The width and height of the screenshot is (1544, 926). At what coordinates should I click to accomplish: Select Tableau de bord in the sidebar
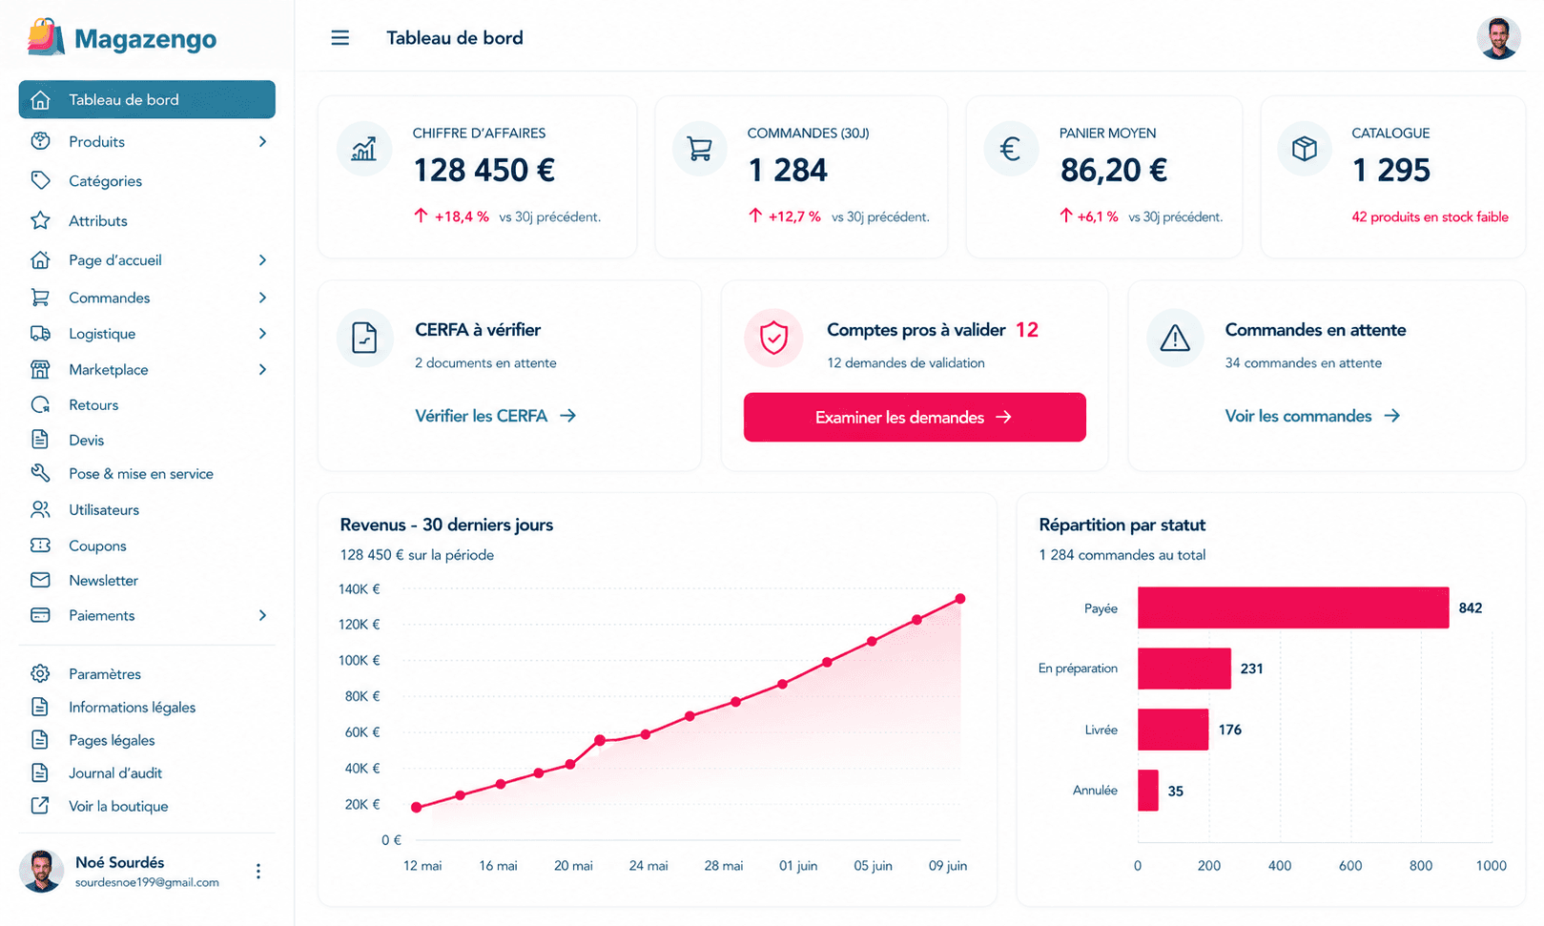click(147, 99)
